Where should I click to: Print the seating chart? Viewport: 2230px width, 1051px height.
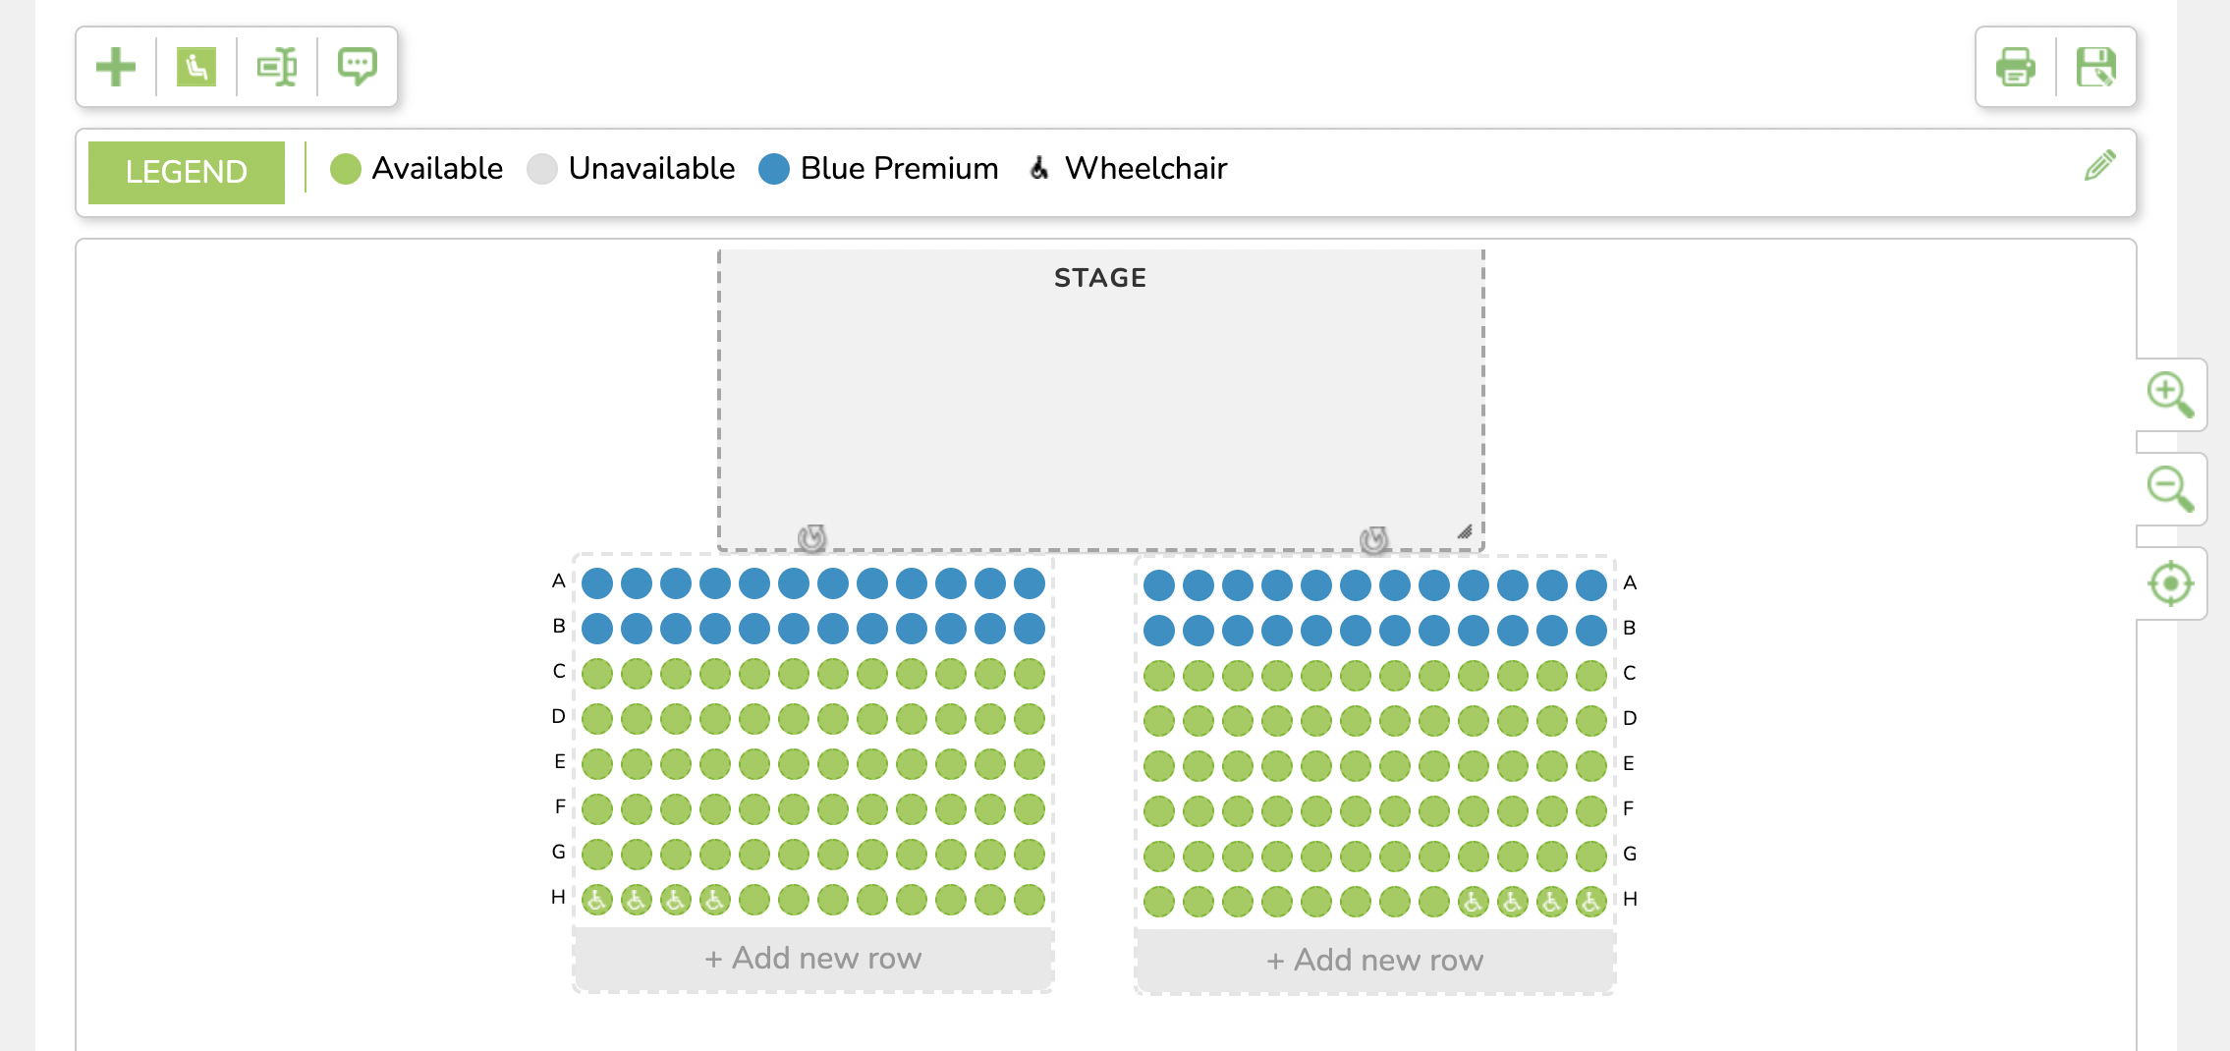tap(2015, 67)
